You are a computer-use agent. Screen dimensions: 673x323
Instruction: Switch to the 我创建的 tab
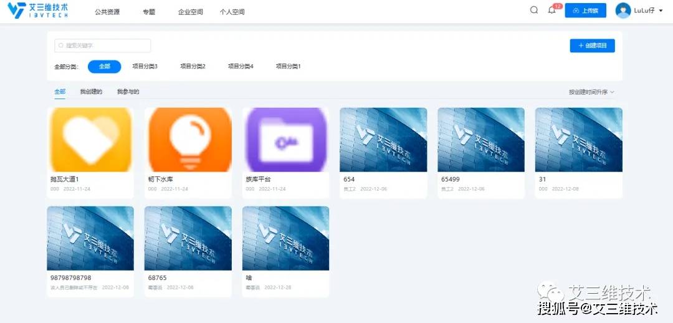pyautogui.click(x=91, y=92)
